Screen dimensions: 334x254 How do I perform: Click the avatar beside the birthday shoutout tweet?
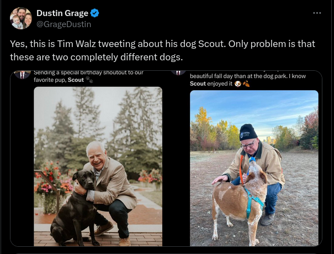click(22, 75)
